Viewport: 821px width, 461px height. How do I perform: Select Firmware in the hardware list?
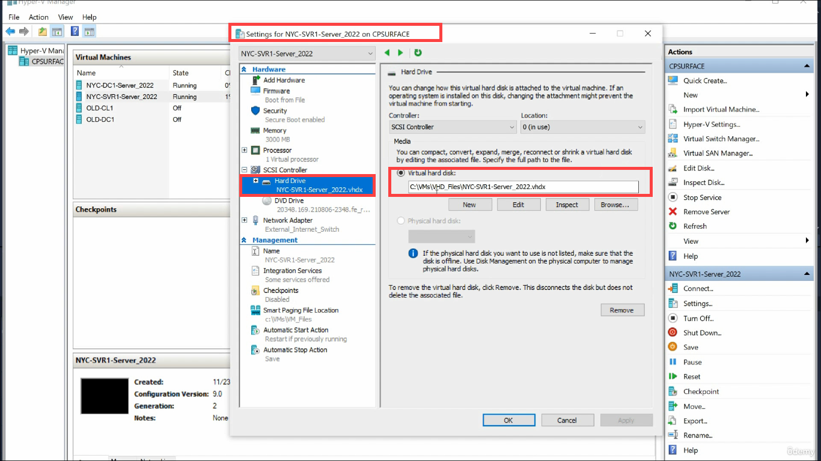[276, 91]
